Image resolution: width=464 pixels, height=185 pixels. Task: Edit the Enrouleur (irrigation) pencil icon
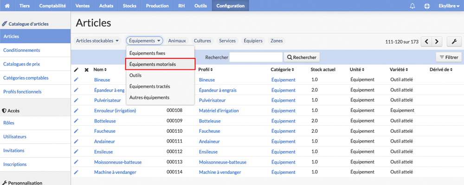click(x=76, y=111)
